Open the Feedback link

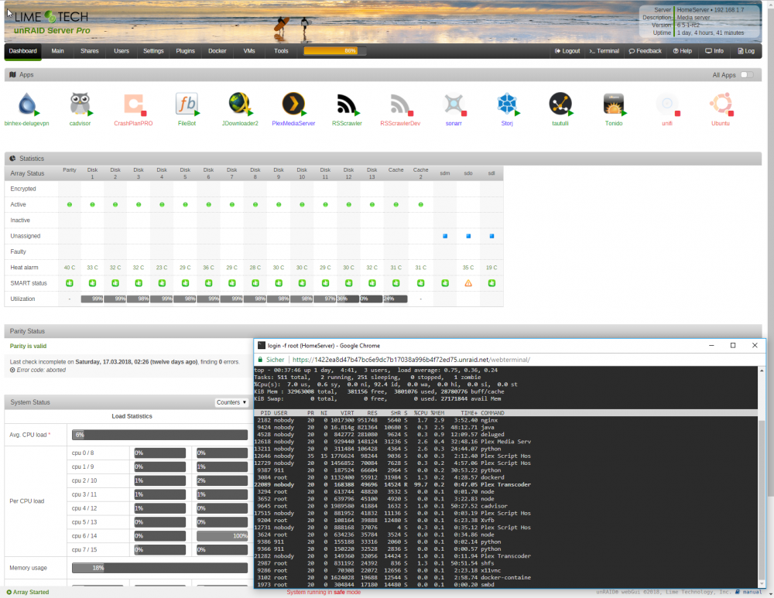(x=645, y=51)
